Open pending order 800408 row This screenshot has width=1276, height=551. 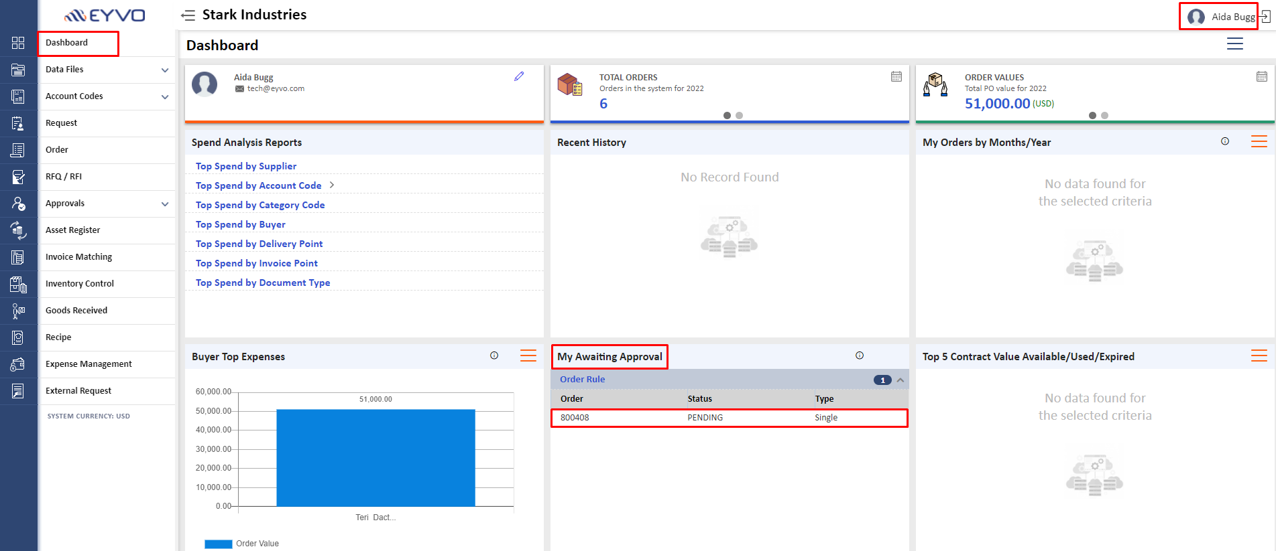(730, 418)
